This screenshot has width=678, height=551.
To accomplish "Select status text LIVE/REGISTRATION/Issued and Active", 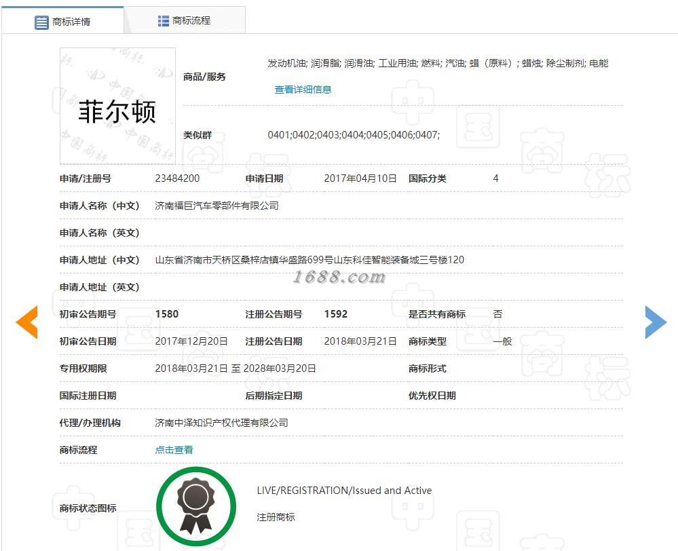I will [x=344, y=491].
